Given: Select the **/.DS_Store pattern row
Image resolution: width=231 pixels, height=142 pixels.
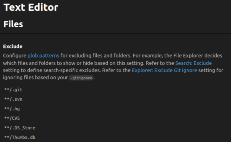Looking at the screenshot, I should (x=20, y=128).
